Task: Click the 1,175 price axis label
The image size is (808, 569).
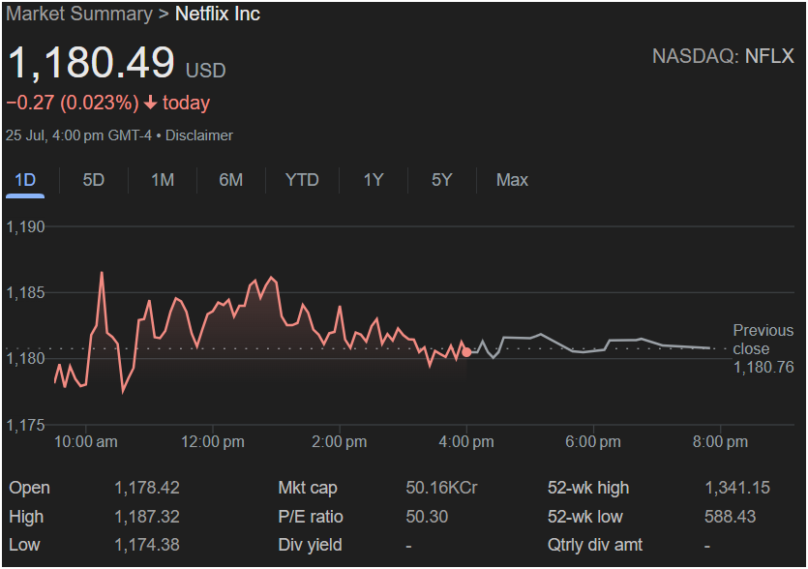Action: 25,425
